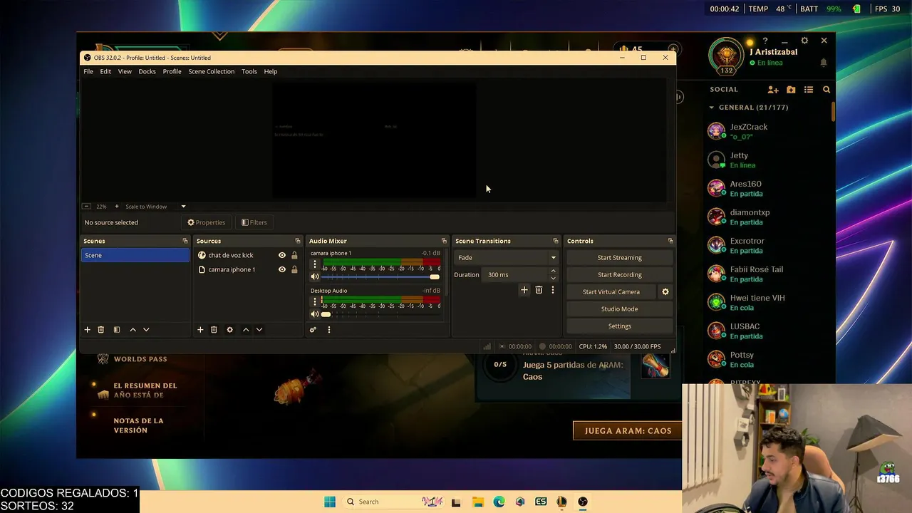The image size is (912, 513).
Task: Open Fade transition dropdown
Action: 507,258
